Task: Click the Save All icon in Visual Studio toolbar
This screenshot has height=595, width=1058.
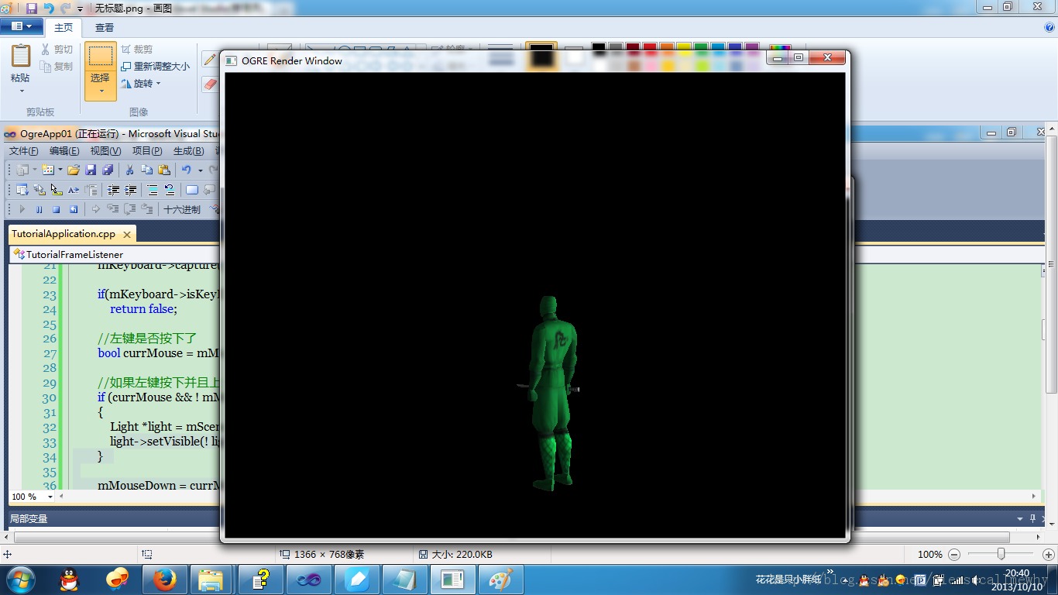Action: [x=108, y=170]
